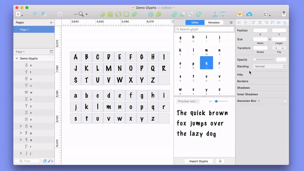Toggle the size aspect ratio lock
The width and height of the screenshot is (304, 171).
pos(269,39)
